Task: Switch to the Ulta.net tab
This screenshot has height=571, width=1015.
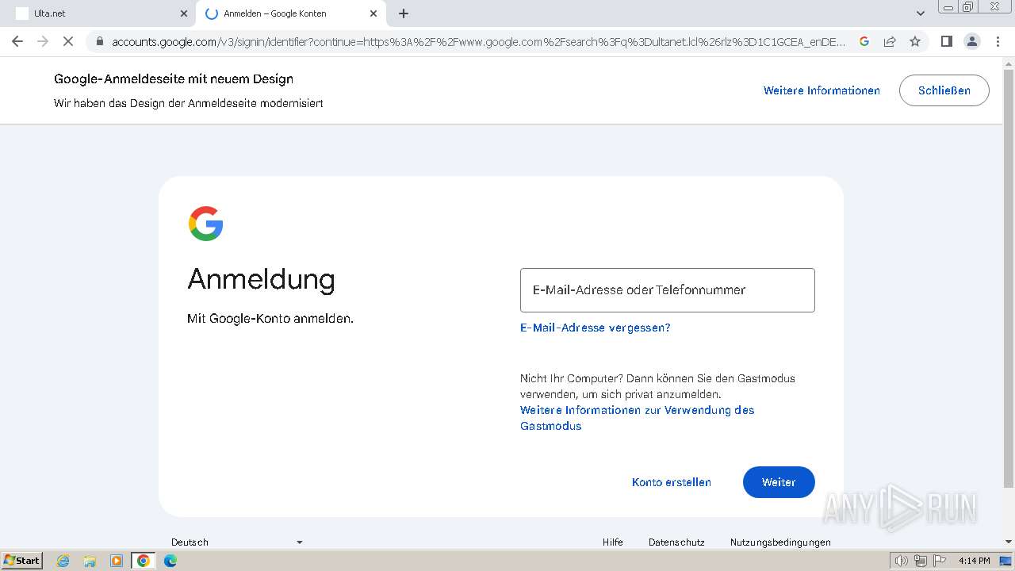Action: pyautogui.click(x=99, y=13)
